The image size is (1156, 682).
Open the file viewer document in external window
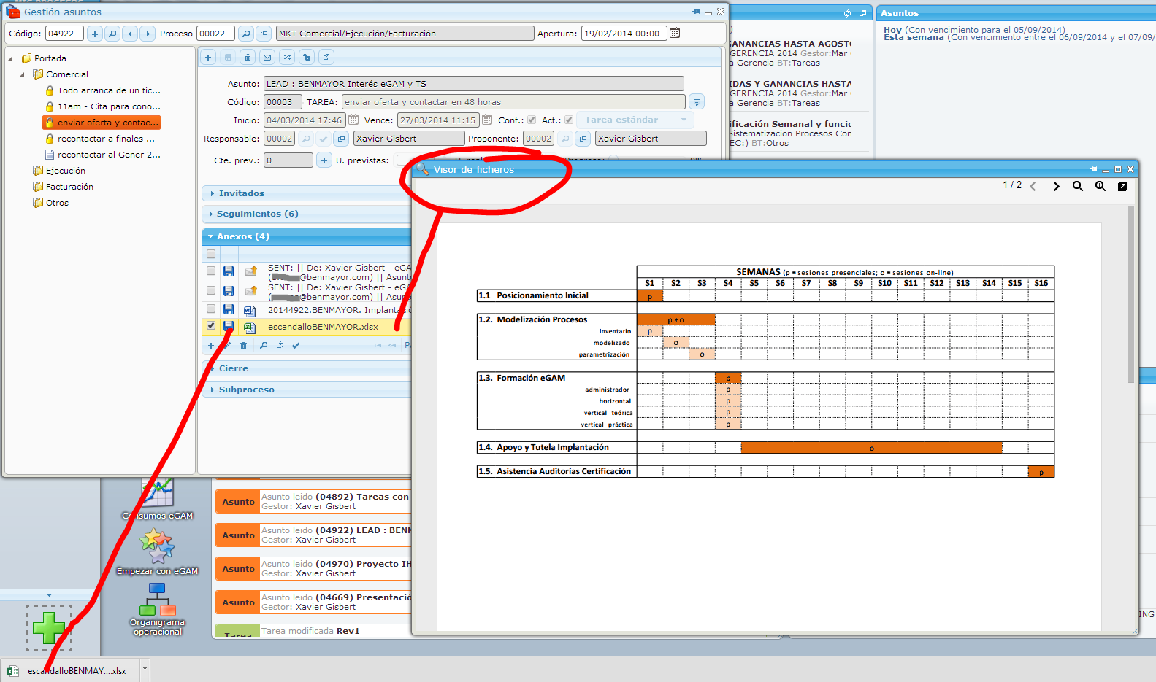[x=1122, y=186]
